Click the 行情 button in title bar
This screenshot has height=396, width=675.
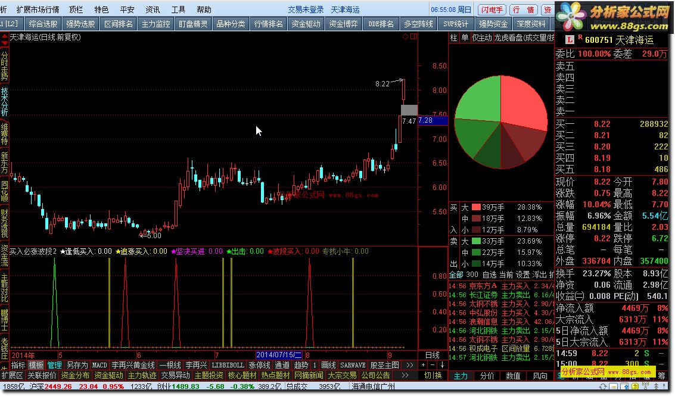[x=524, y=10]
